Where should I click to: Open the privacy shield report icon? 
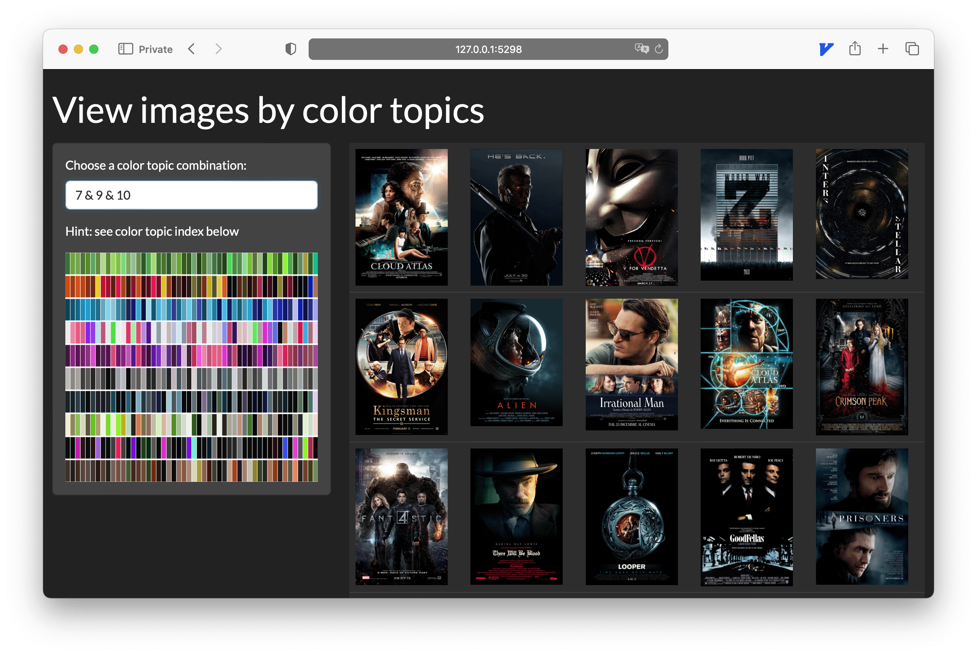[x=291, y=49]
